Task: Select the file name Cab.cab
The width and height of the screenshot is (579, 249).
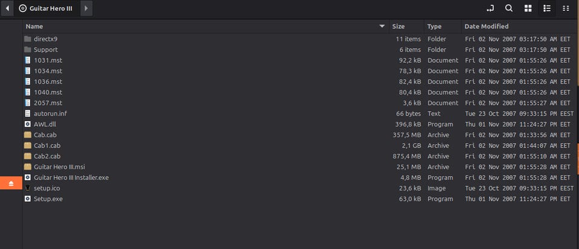Action: 45,135
